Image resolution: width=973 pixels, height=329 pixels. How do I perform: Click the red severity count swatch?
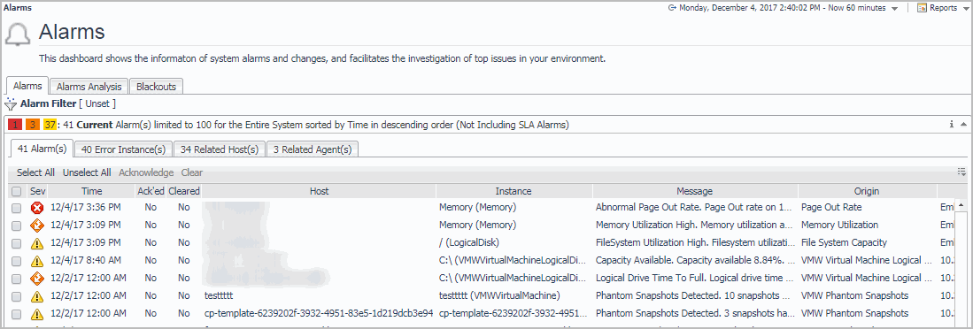16,125
